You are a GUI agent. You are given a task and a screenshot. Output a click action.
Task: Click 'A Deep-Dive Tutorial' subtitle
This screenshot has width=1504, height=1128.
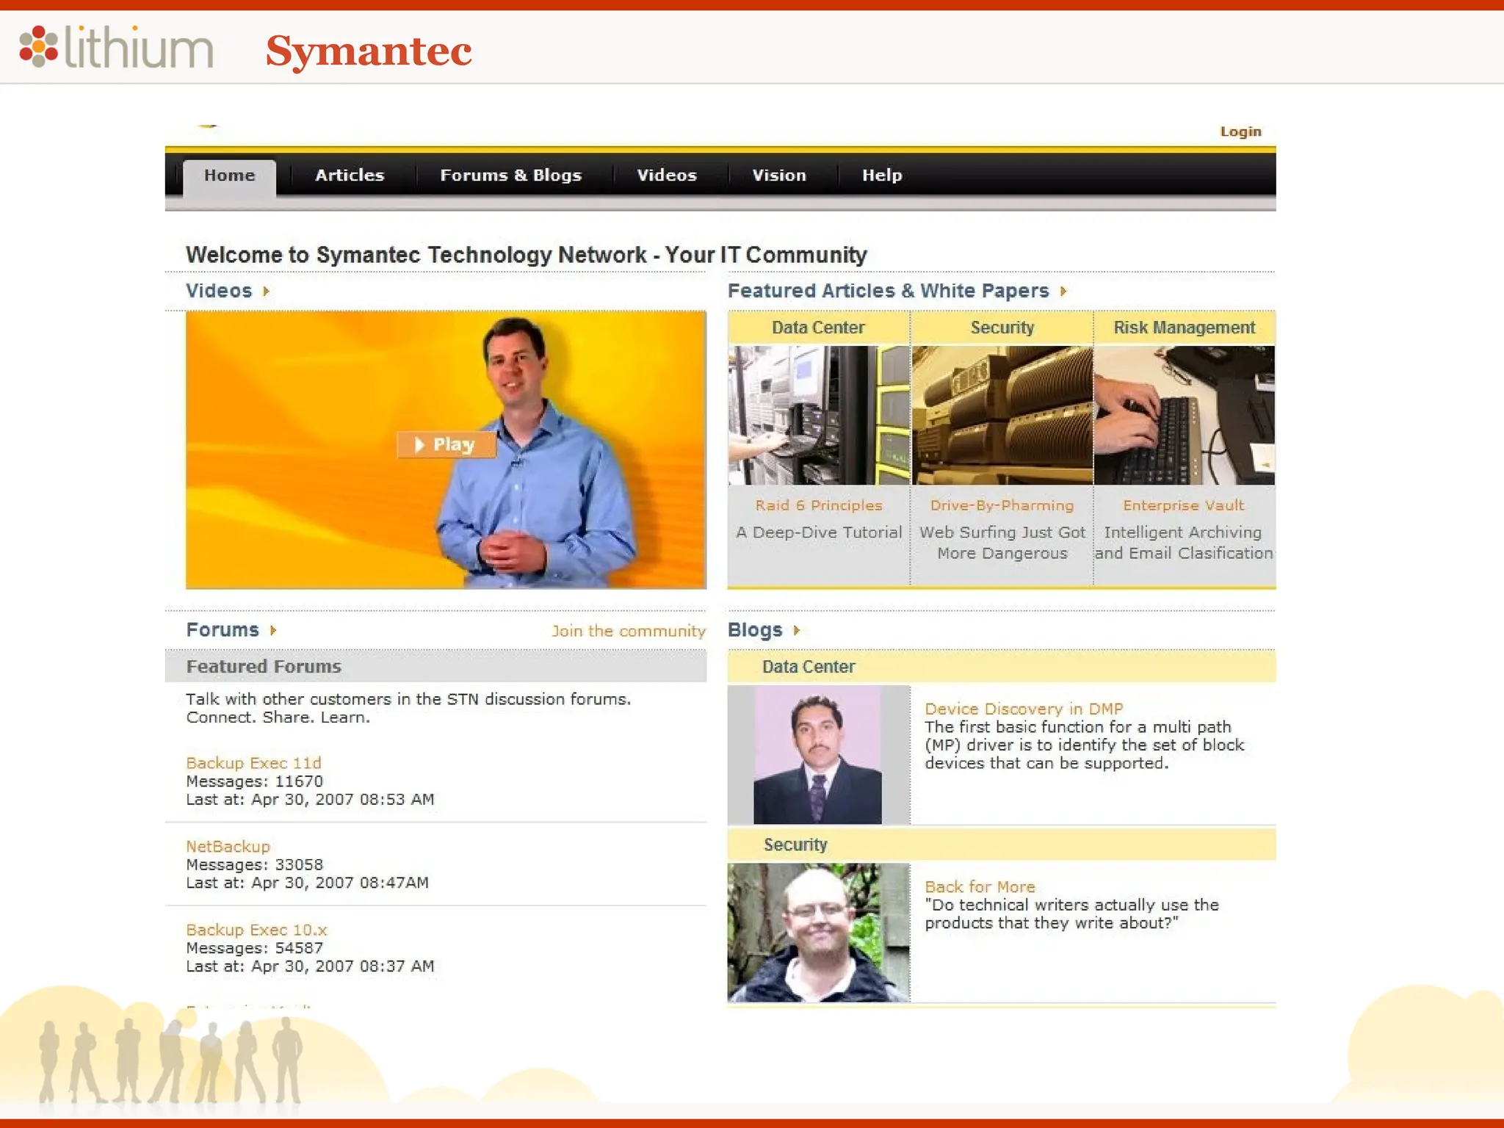click(x=819, y=532)
